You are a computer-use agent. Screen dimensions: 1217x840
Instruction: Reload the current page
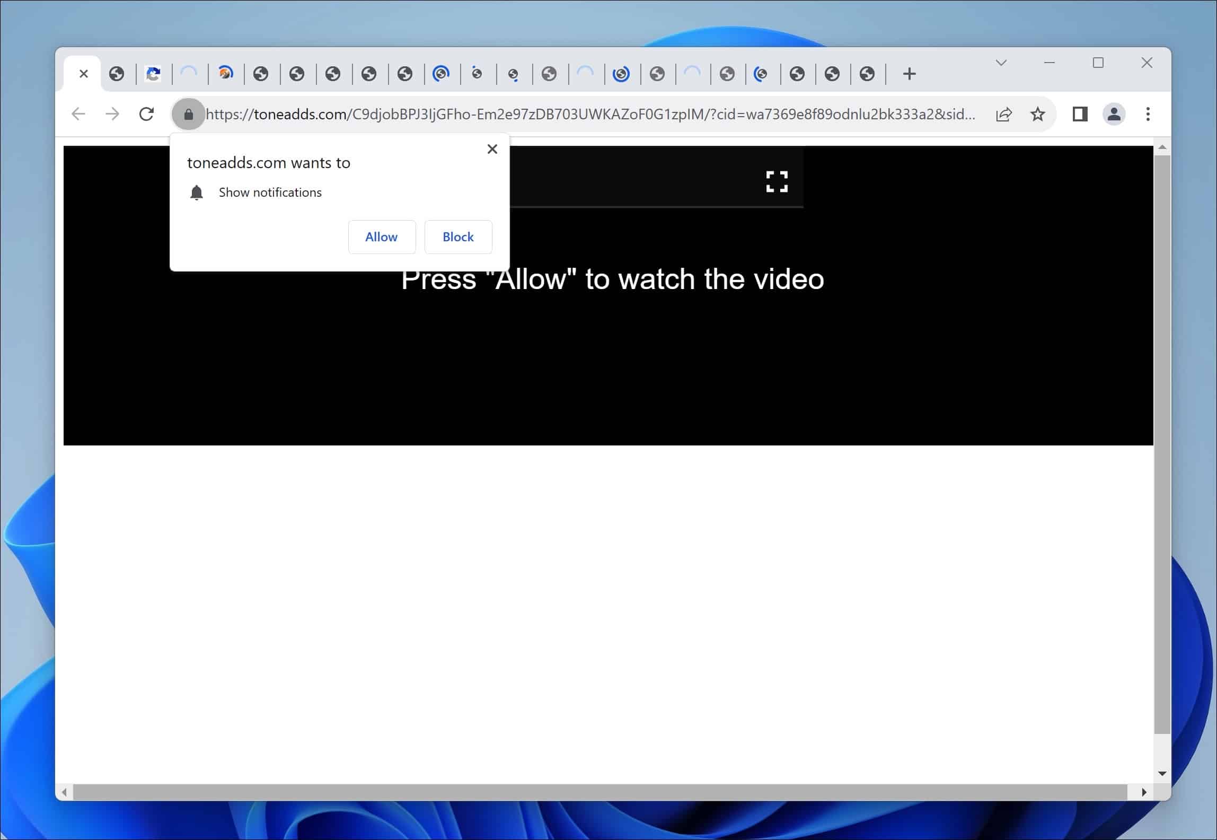pos(147,114)
